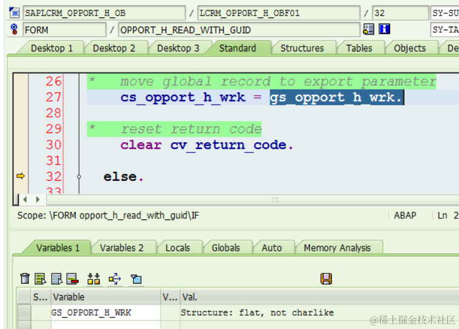Click the line number field showing 32
The image size is (459, 329).
coord(400,13)
